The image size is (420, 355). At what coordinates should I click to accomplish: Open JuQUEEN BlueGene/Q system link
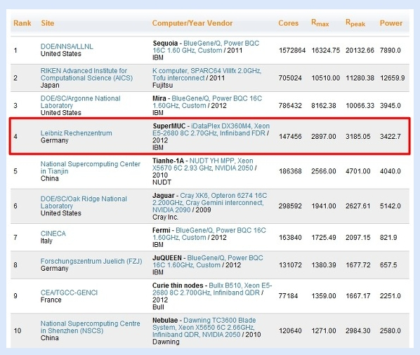coord(208,262)
